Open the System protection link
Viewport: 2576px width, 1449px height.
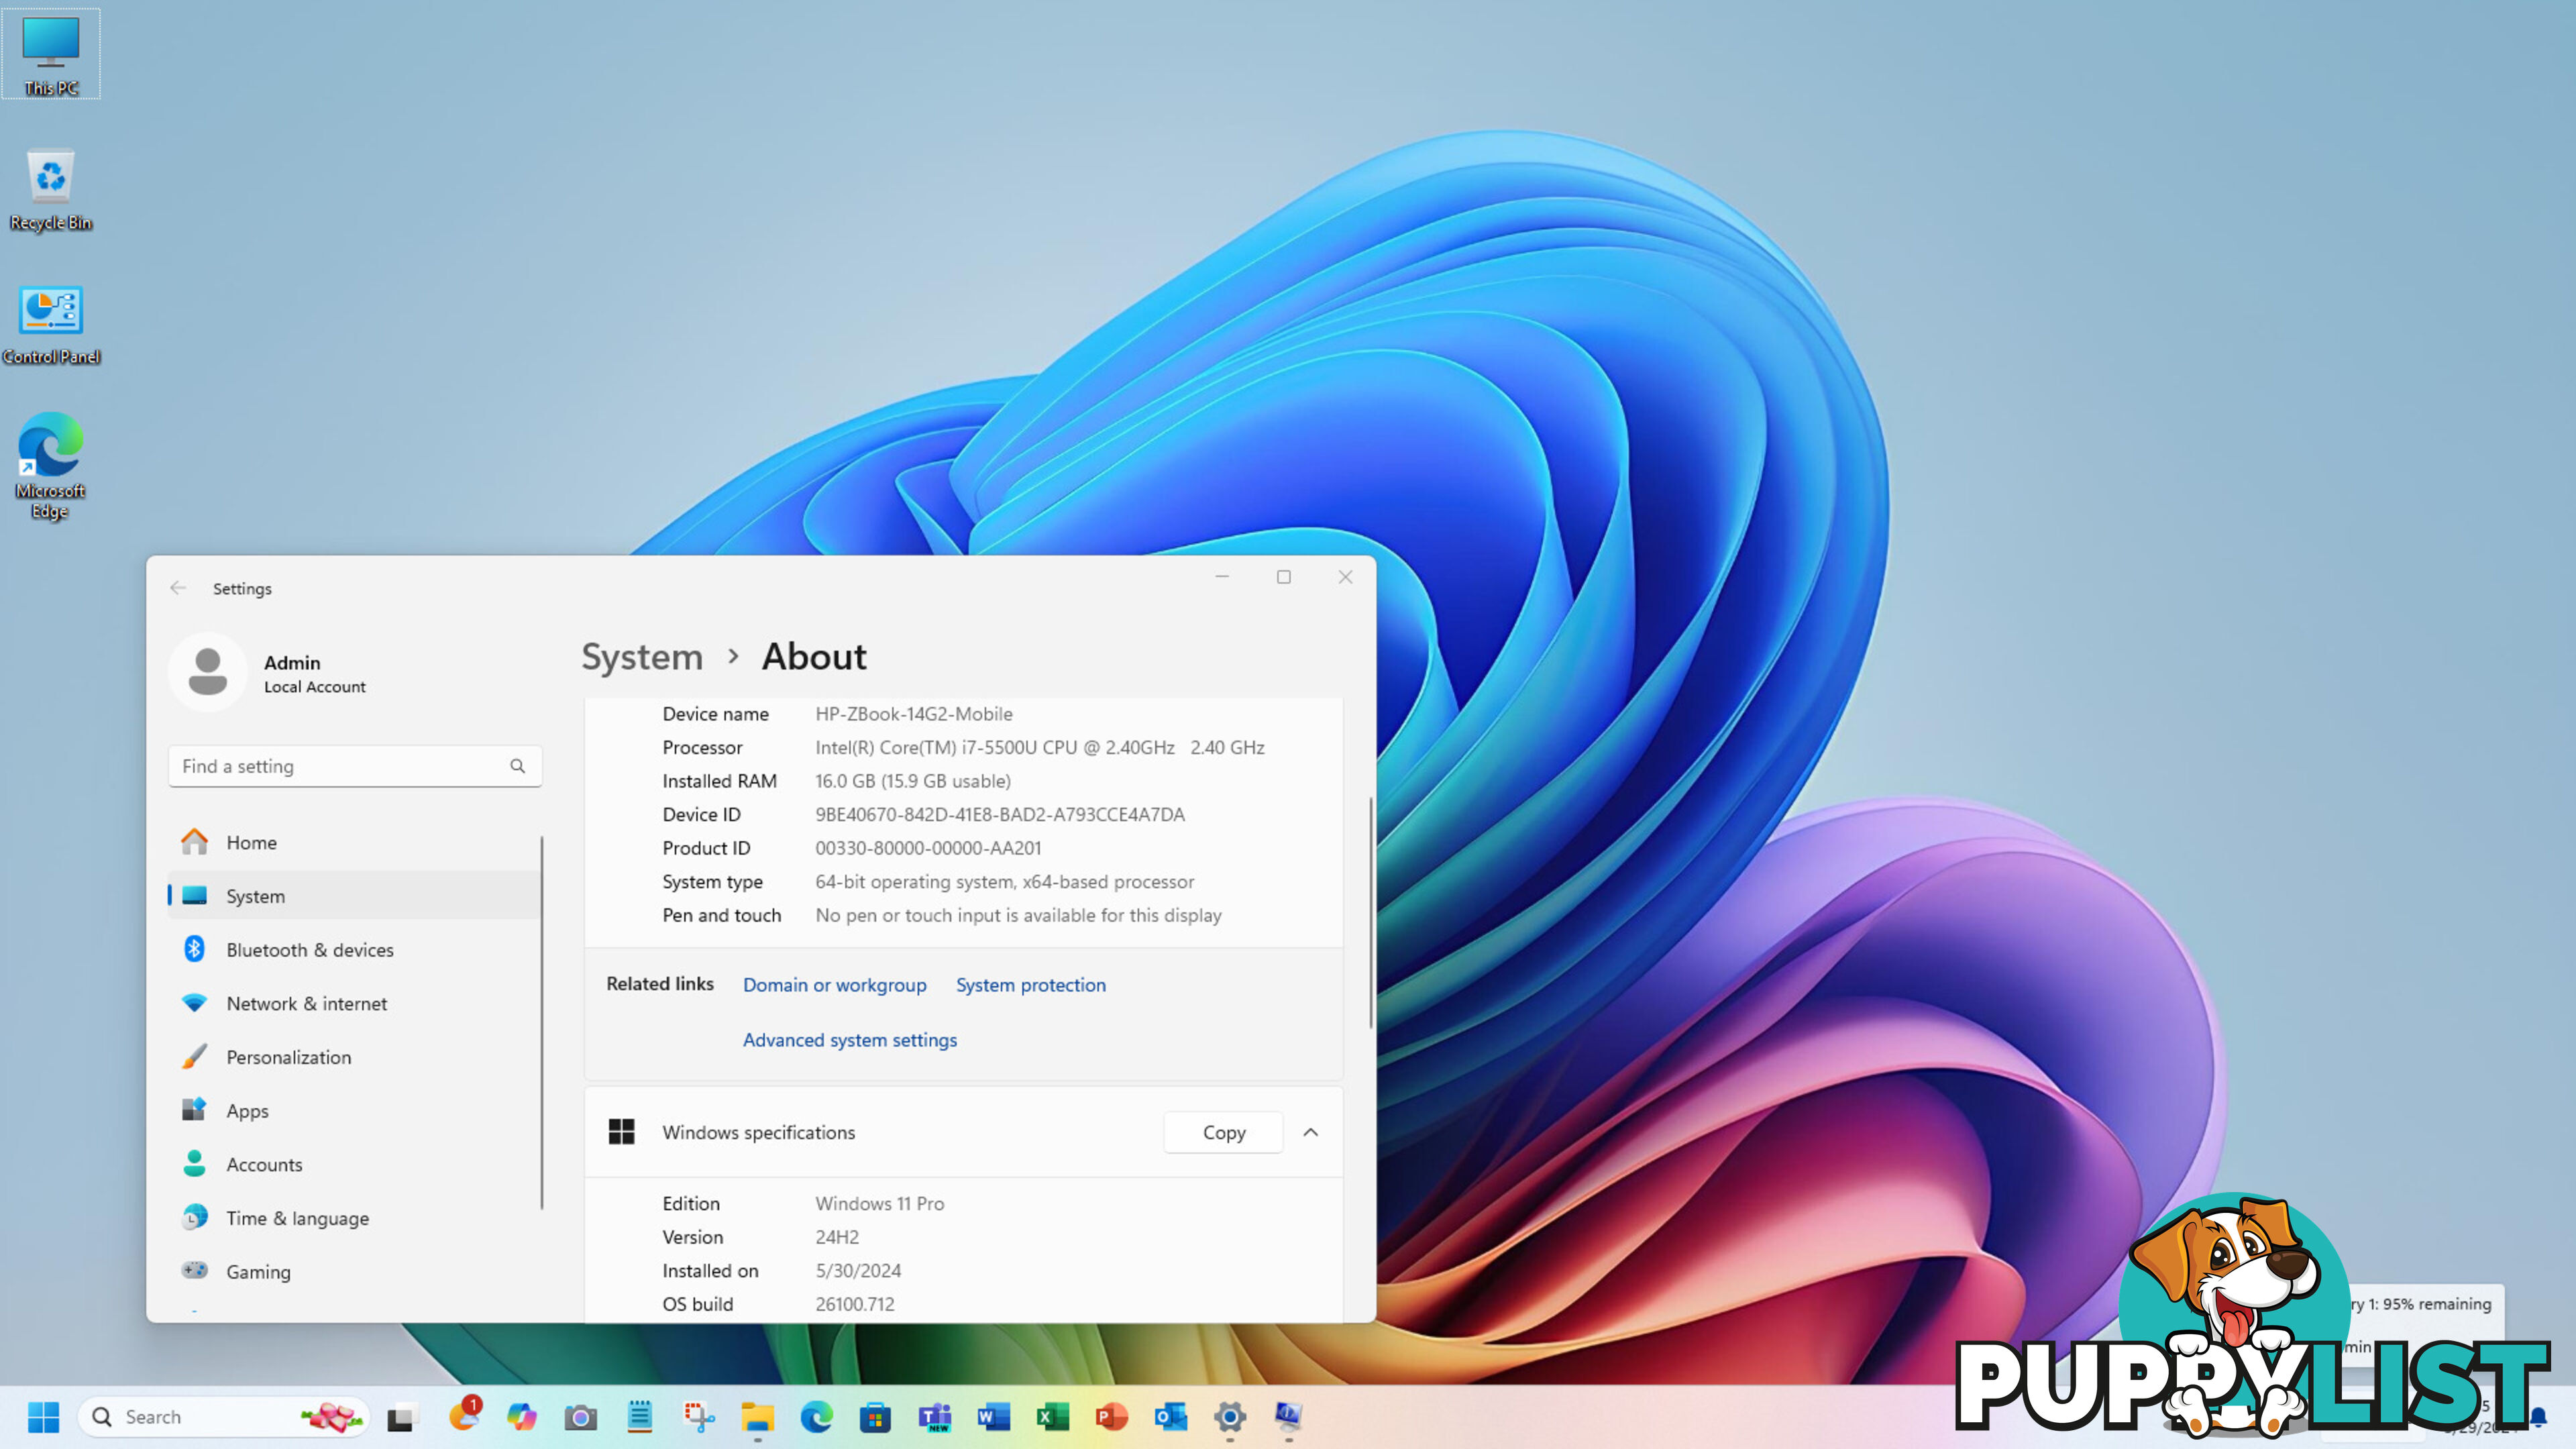click(1030, 985)
